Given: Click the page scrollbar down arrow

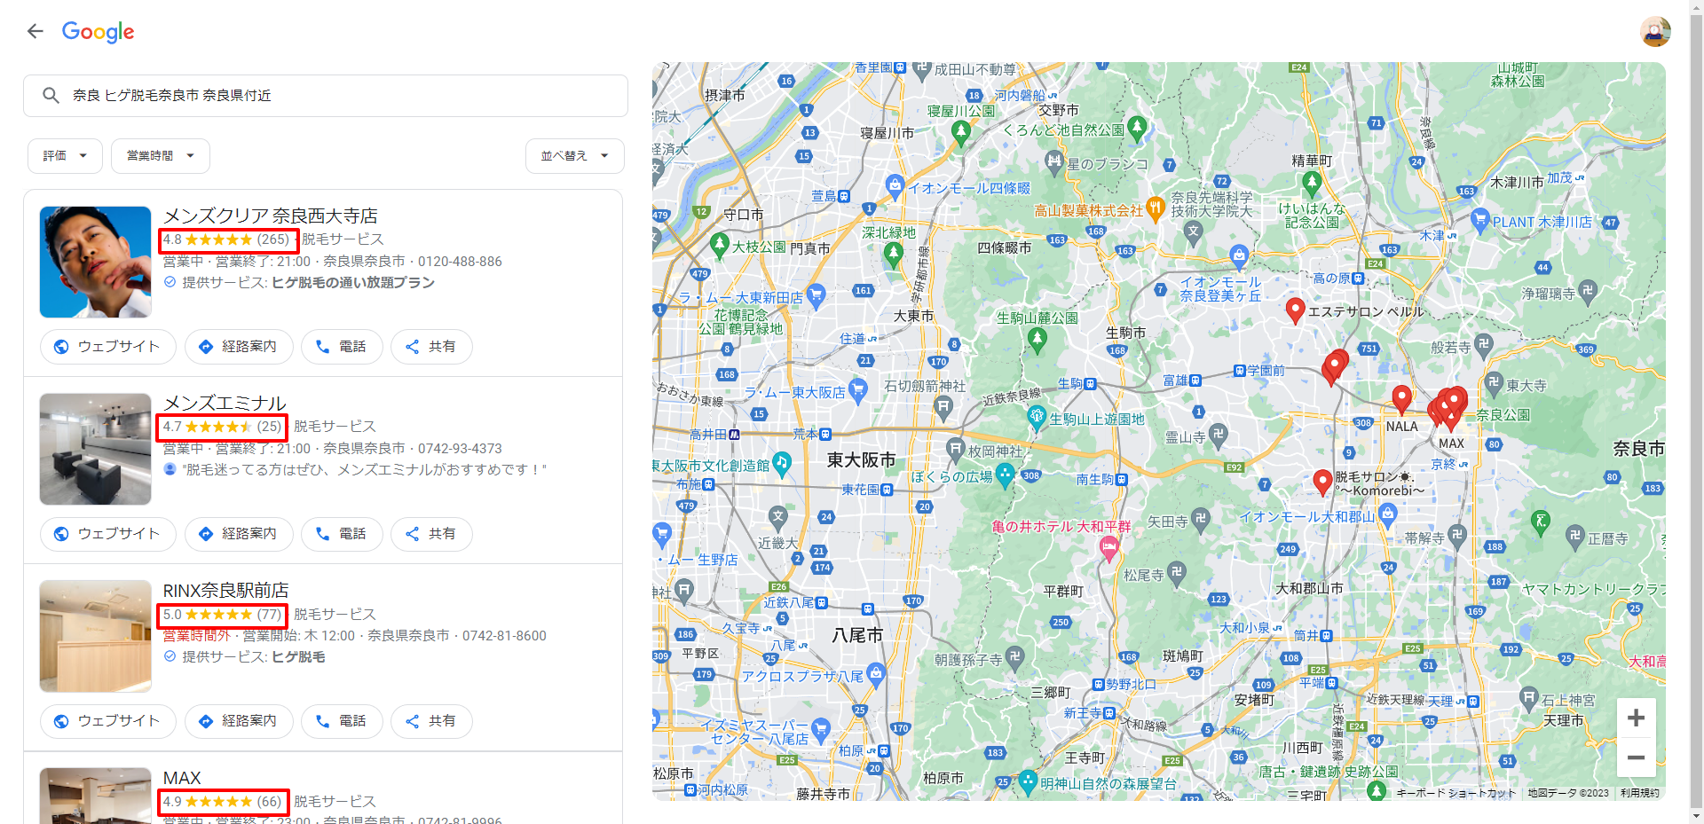Looking at the screenshot, I should 1696,816.
